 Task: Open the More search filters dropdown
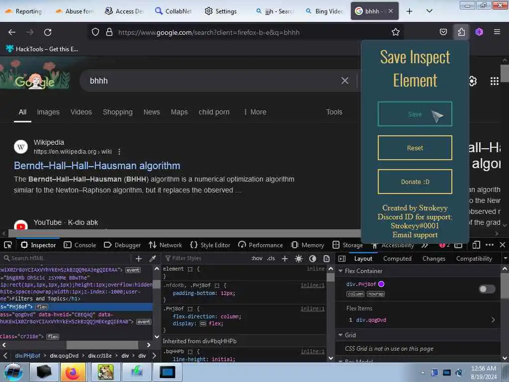[x=255, y=112]
